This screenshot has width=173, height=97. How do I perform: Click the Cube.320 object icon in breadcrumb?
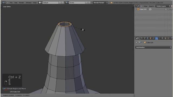[145, 43]
